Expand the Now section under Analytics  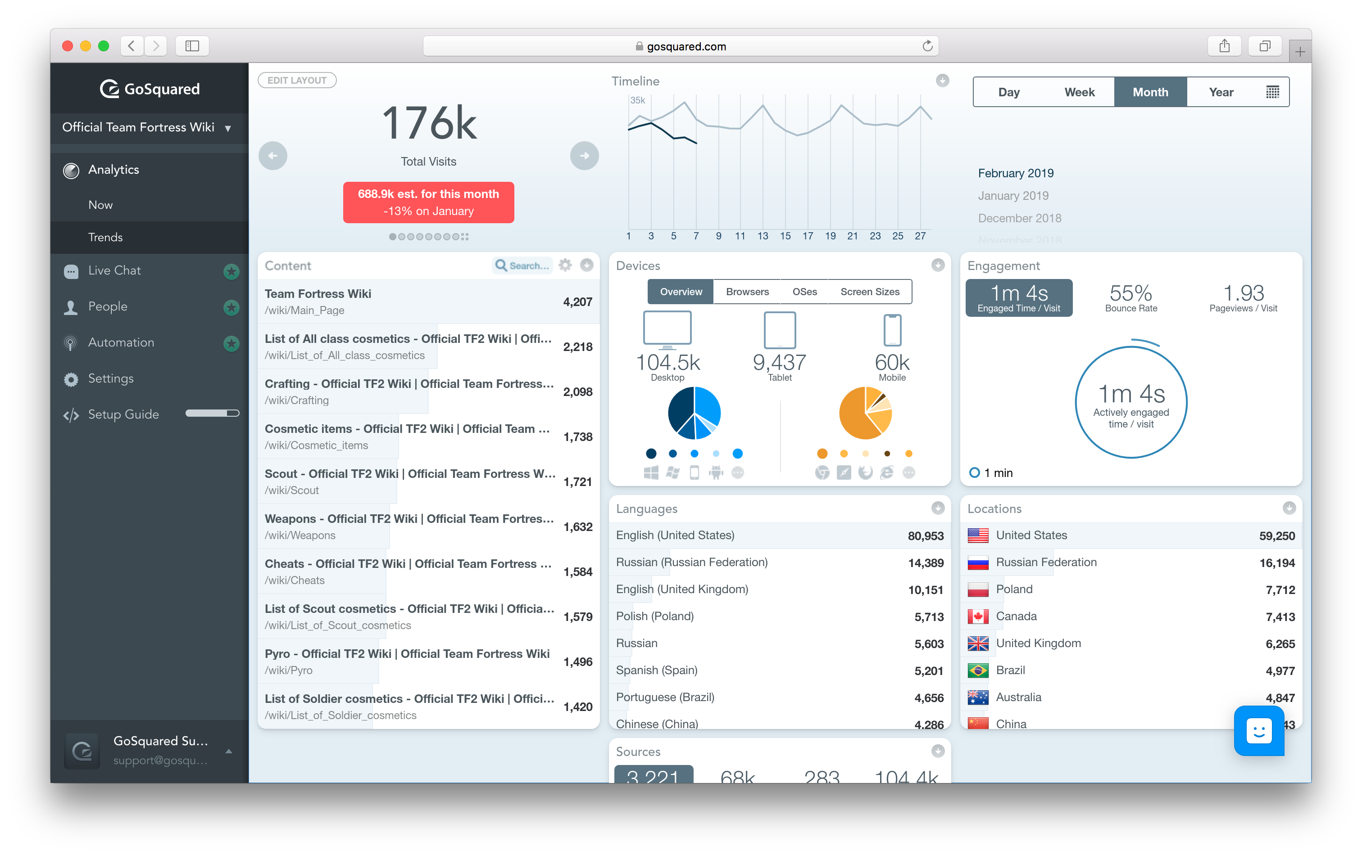101,204
